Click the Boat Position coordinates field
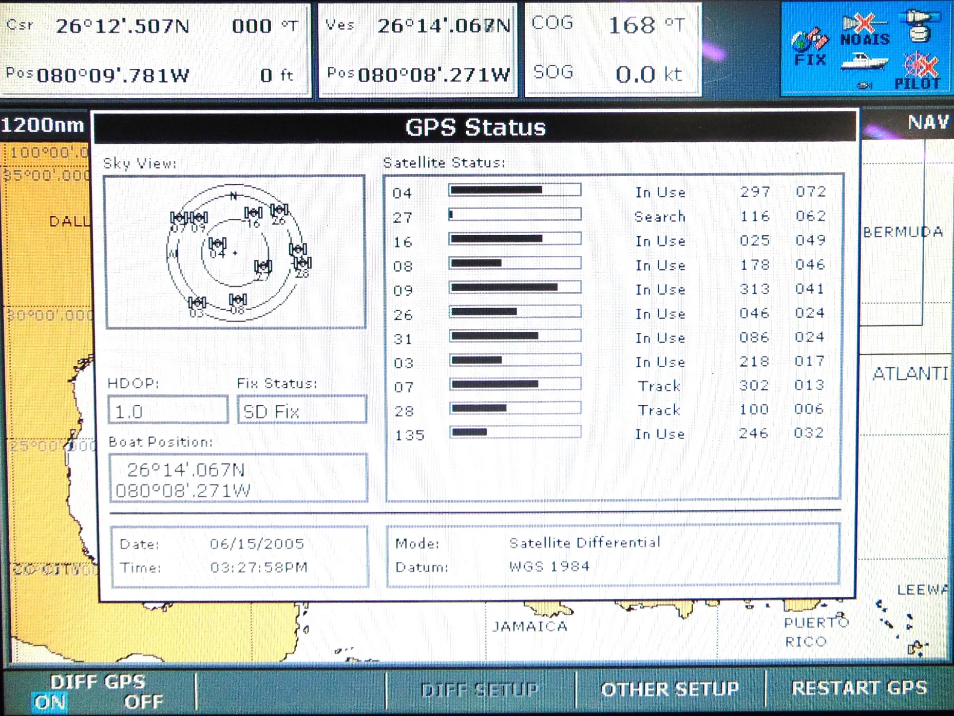Viewport: 954px width, 716px height. (x=239, y=478)
